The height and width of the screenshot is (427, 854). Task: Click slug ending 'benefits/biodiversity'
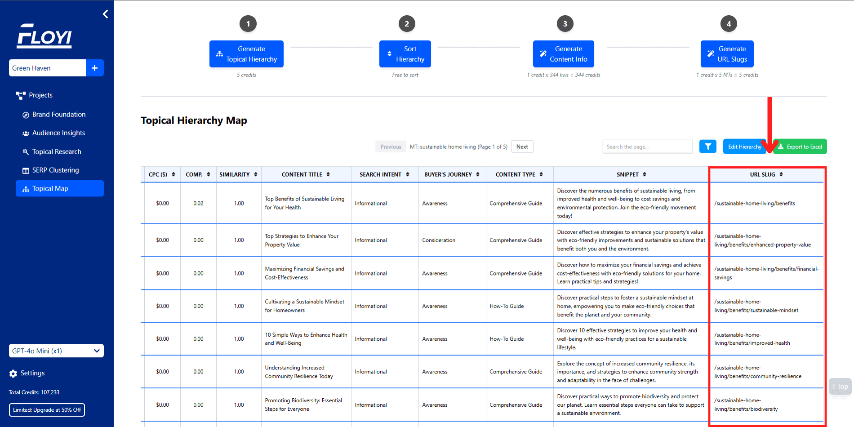click(746, 405)
